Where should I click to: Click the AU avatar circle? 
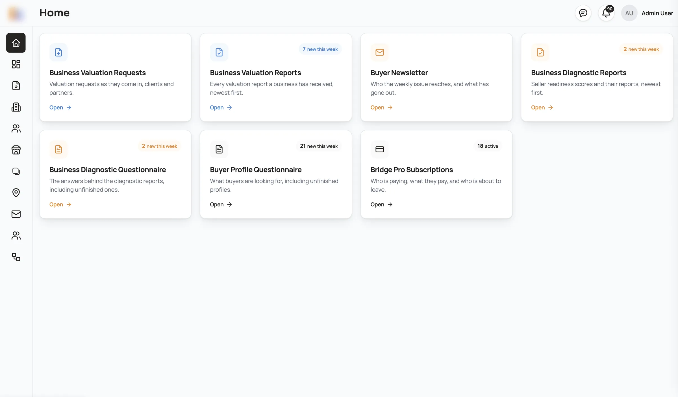click(629, 13)
